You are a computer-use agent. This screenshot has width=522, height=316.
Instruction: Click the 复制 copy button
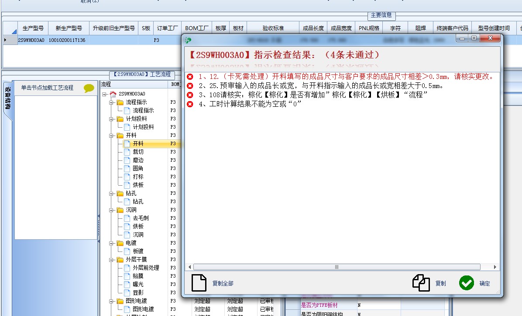(429, 283)
